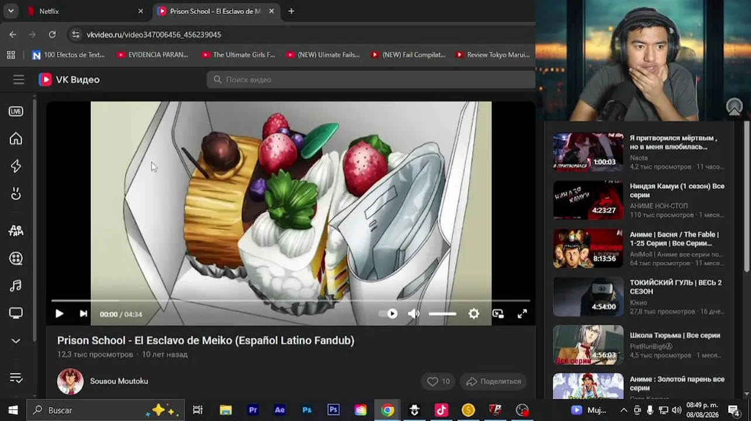This screenshot has height=421, width=751.
Task: Open the music note sidebar section
Action: pyautogui.click(x=16, y=285)
